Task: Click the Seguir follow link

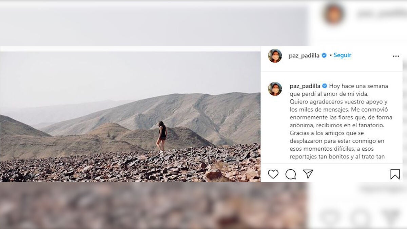Action: pos(342,55)
